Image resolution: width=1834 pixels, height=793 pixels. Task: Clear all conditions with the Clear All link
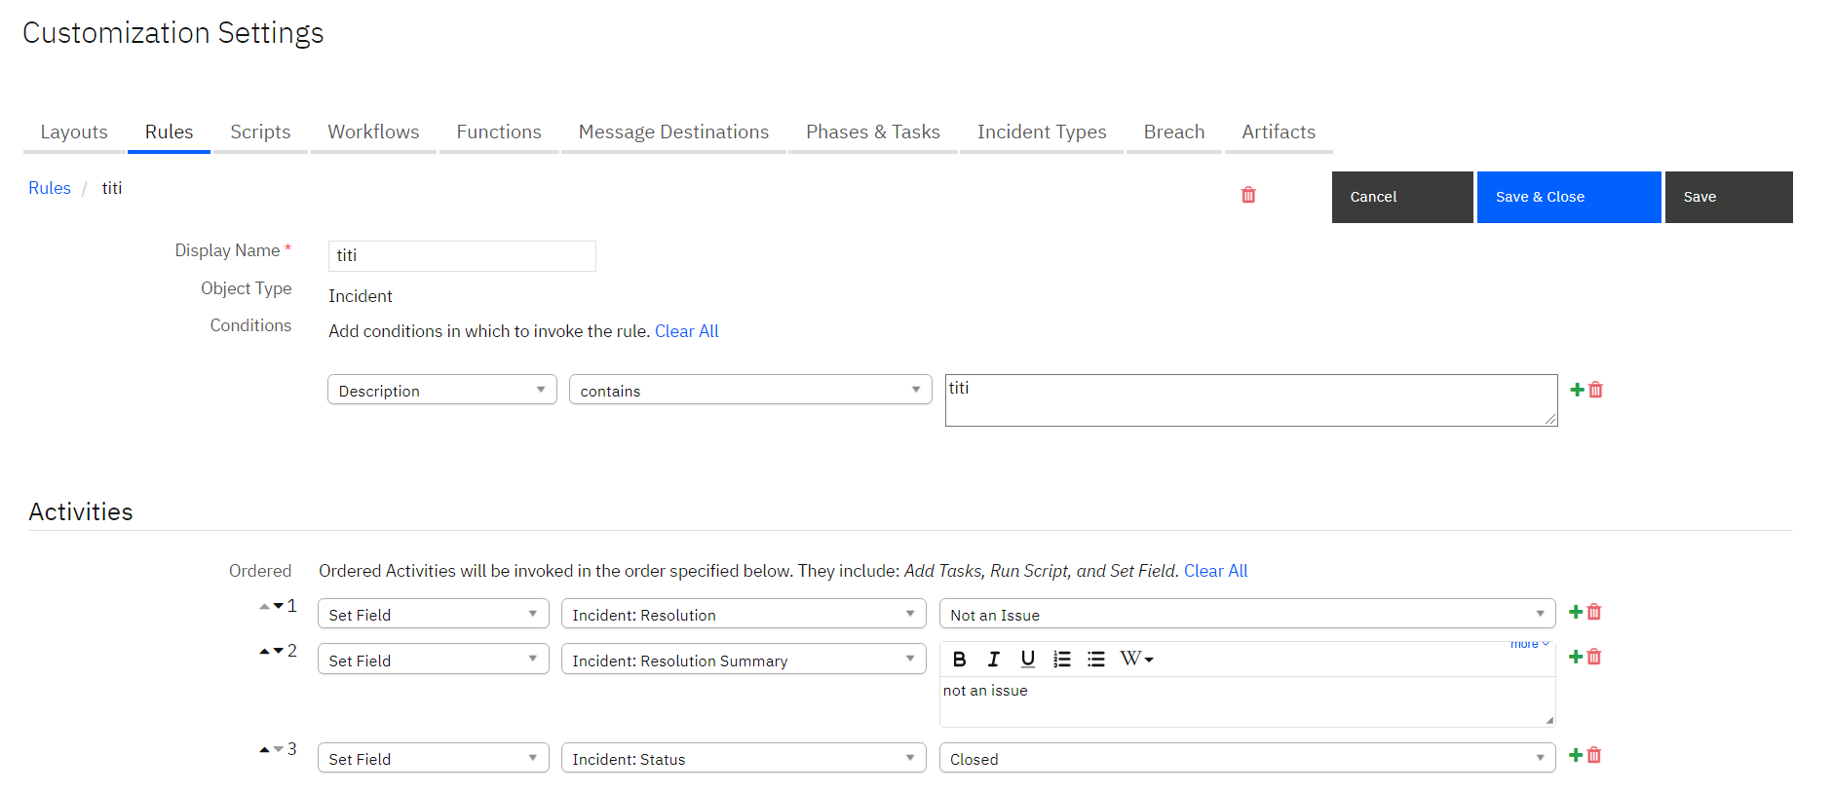pyautogui.click(x=687, y=331)
